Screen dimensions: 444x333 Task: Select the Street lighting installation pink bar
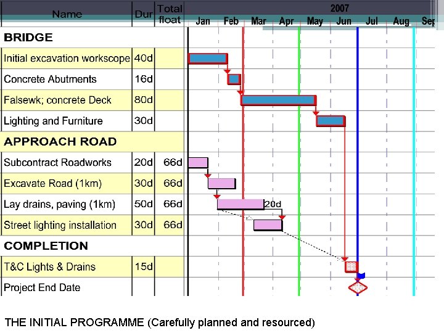click(x=268, y=225)
